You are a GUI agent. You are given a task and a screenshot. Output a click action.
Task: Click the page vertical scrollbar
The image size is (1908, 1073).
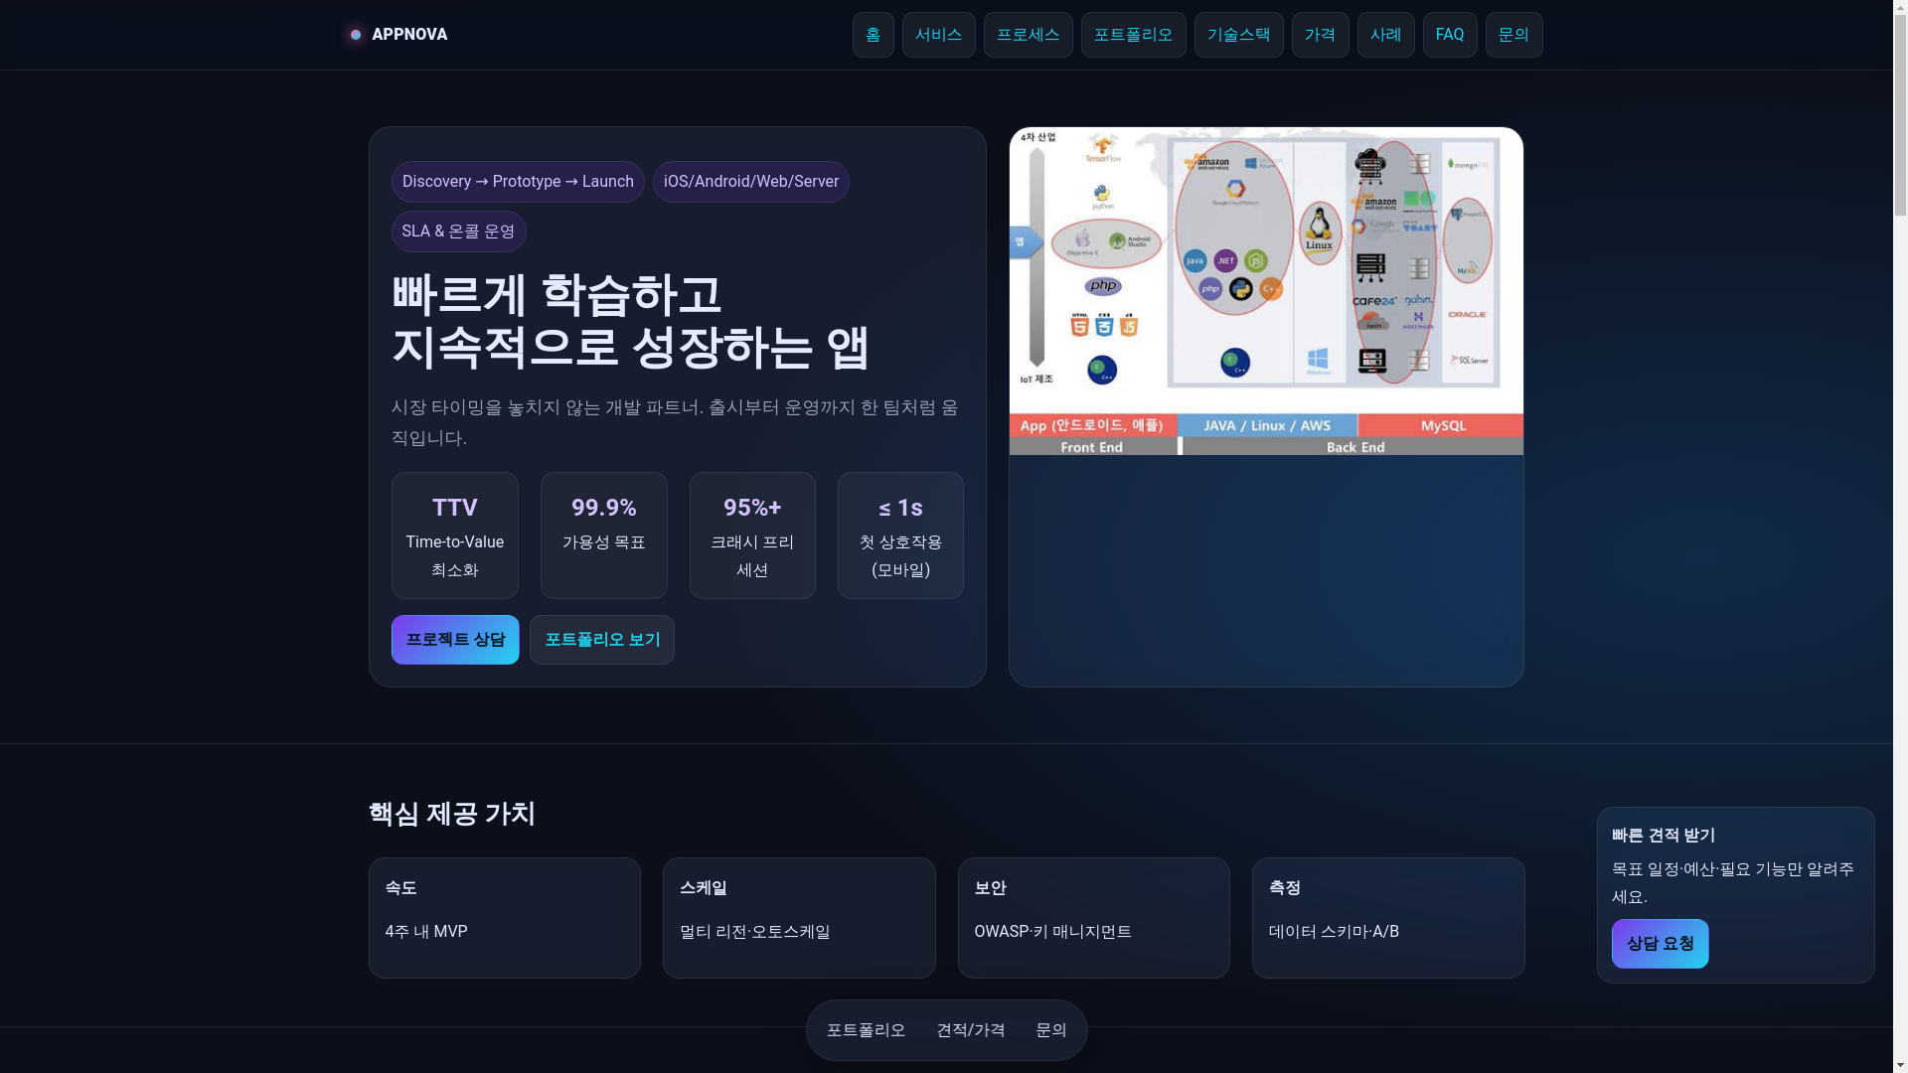pos(1900,536)
